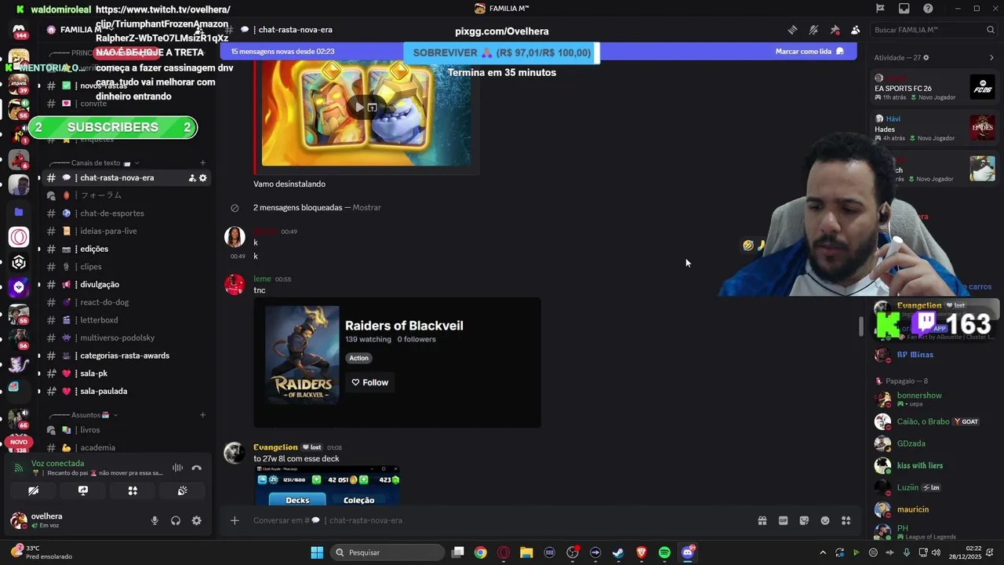
Task: Open divulgação channel
Action: click(x=125, y=285)
